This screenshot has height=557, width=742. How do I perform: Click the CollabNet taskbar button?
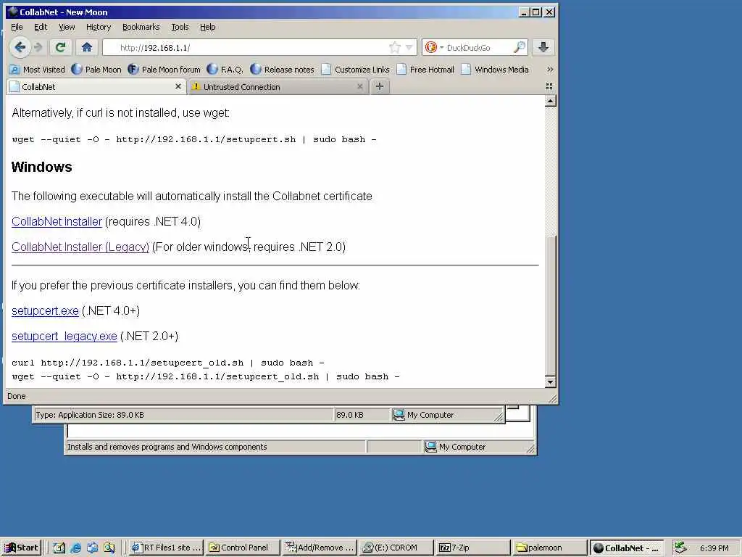(x=627, y=548)
